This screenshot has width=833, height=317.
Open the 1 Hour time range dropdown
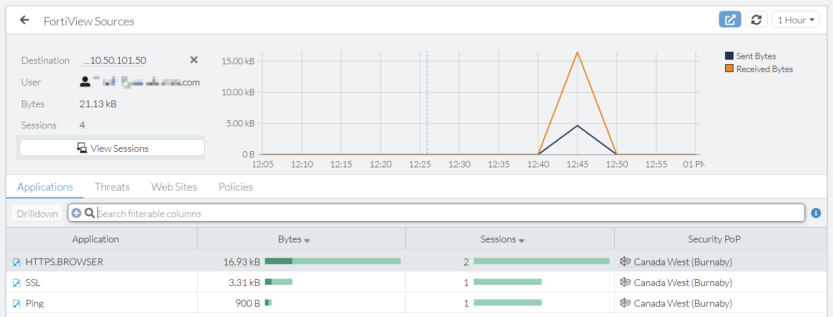pos(796,20)
